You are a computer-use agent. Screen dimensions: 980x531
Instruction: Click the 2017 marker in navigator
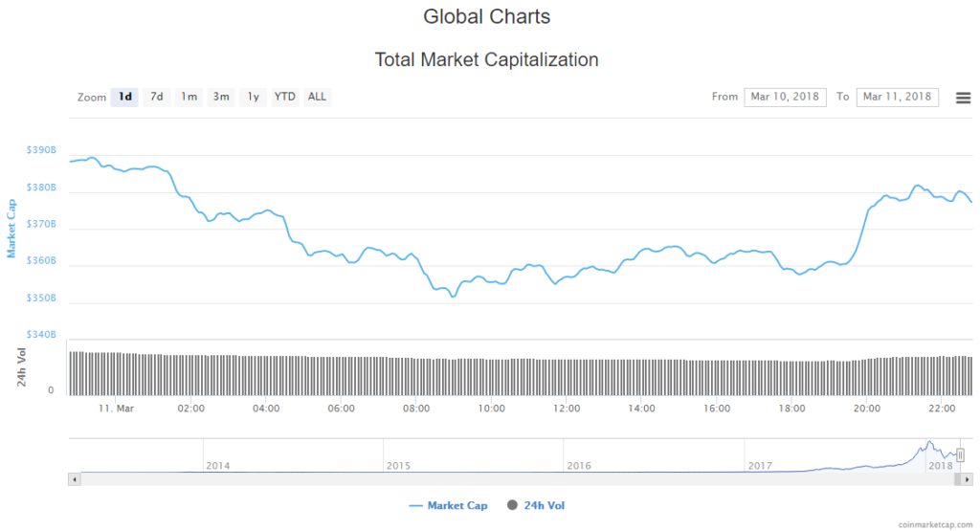click(x=760, y=465)
